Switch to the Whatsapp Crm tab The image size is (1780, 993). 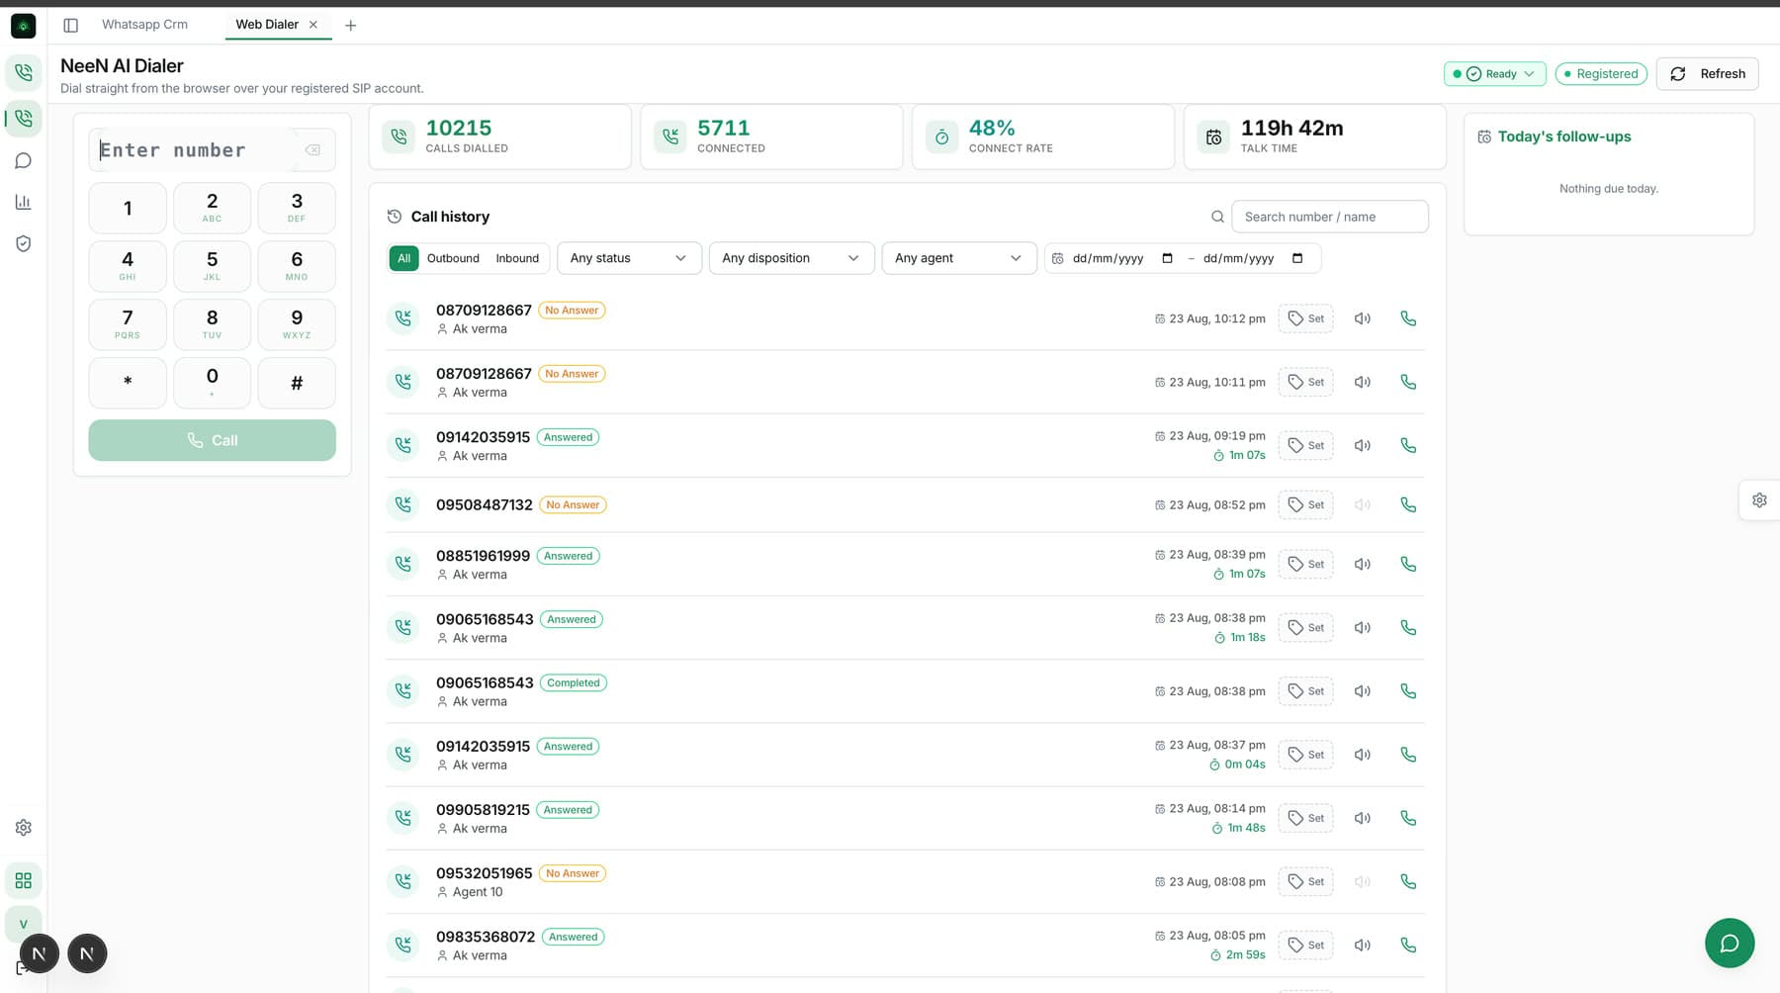coord(144,25)
